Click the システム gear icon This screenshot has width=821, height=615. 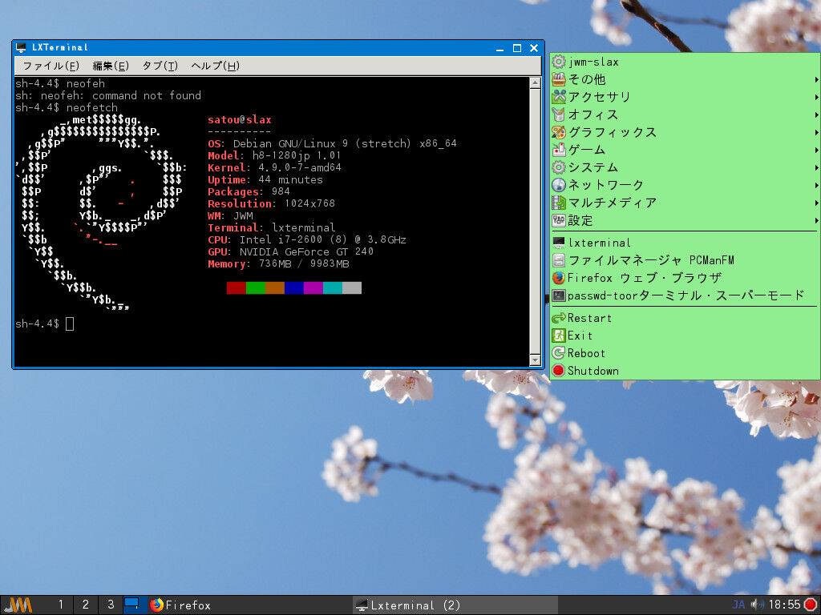[x=559, y=167]
